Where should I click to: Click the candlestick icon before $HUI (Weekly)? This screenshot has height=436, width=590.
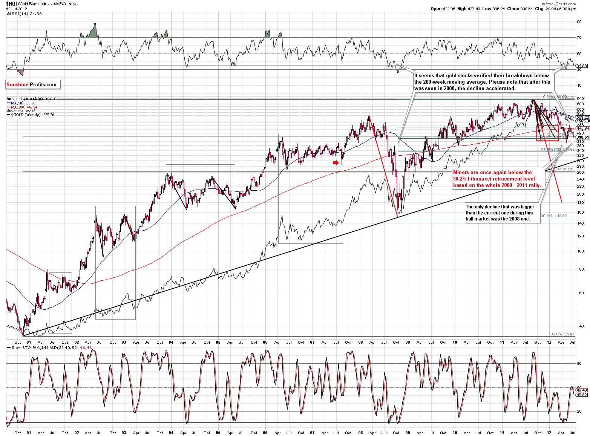(9, 99)
